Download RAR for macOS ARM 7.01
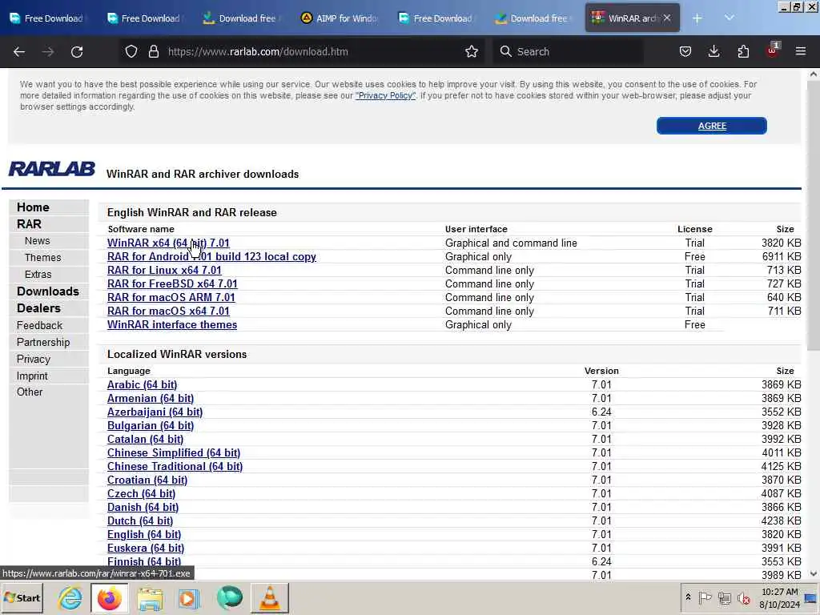Image resolution: width=820 pixels, height=615 pixels. coord(171,298)
